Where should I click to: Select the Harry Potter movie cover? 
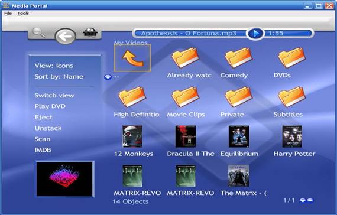click(x=292, y=136)
